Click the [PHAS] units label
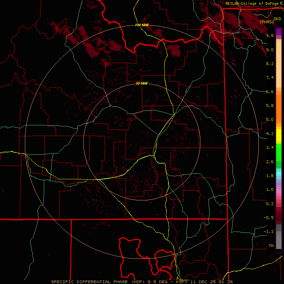The width and height of the screenshot is (284, 284). [267, 22]
